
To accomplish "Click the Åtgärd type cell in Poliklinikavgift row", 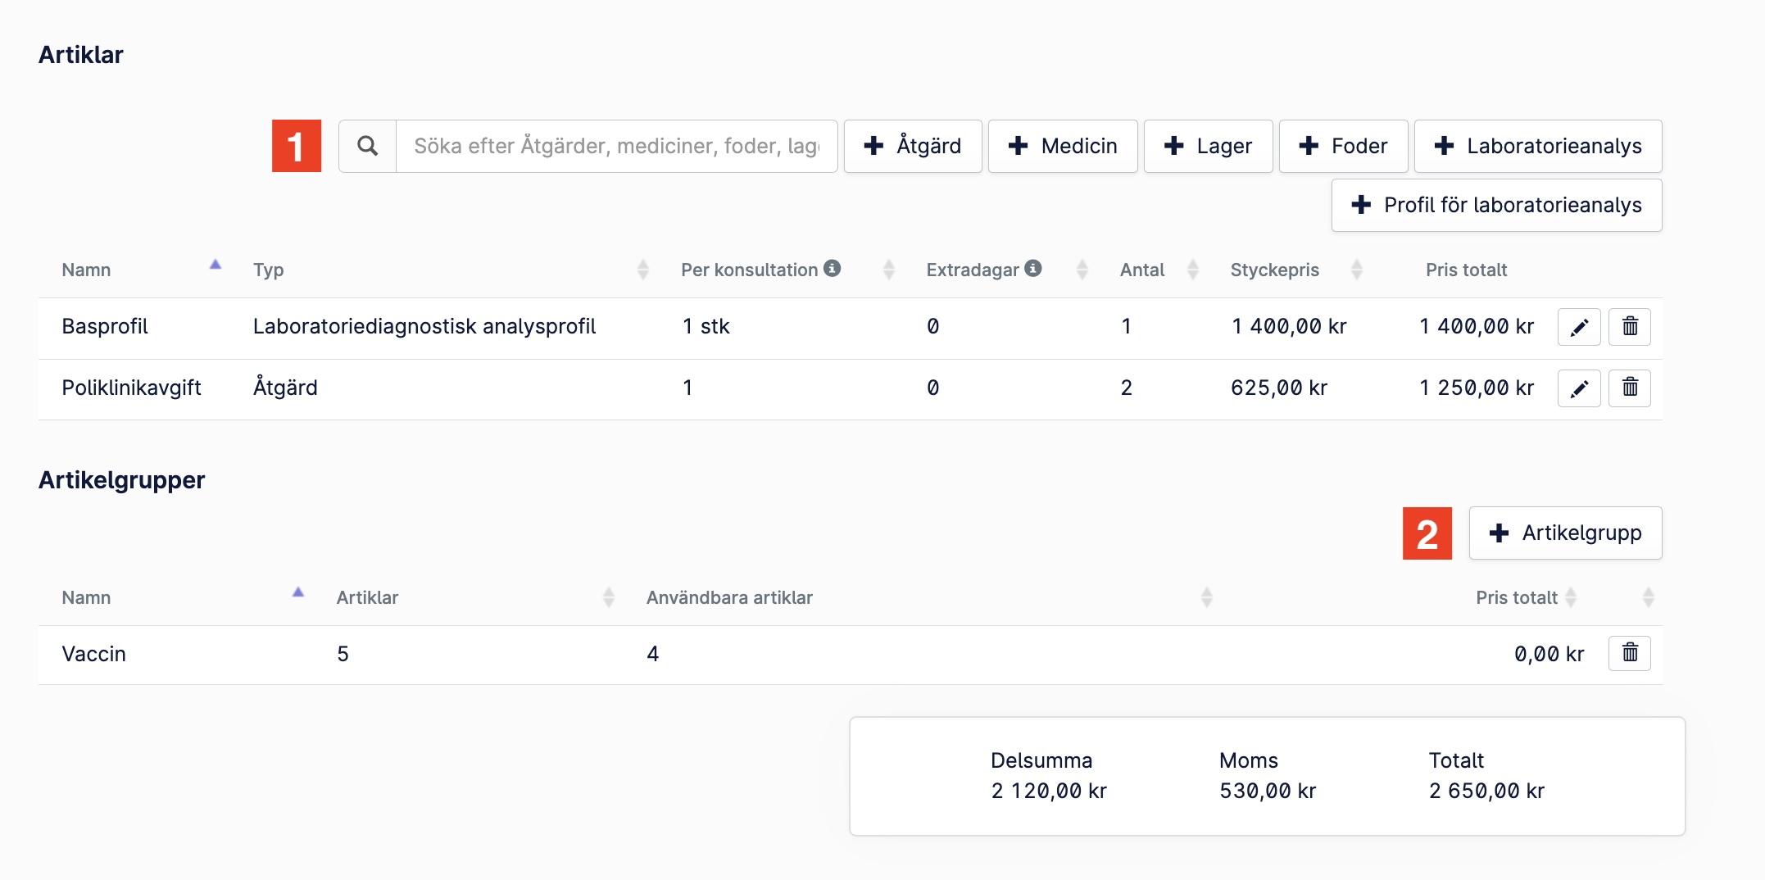I will [284, 387].
